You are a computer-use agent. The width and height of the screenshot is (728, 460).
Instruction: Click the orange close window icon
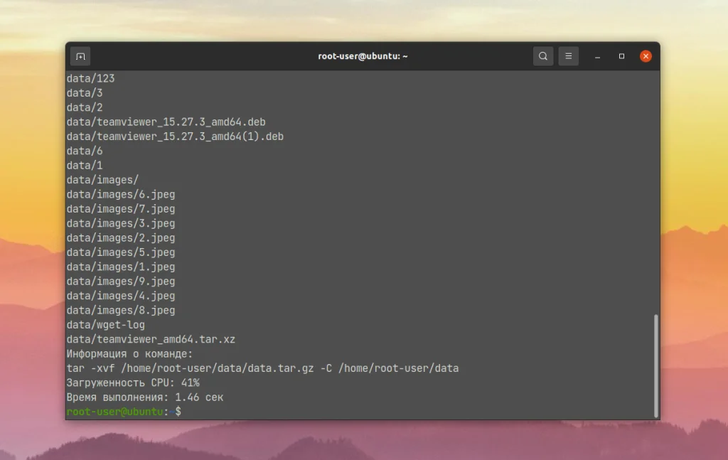point(646,55)
